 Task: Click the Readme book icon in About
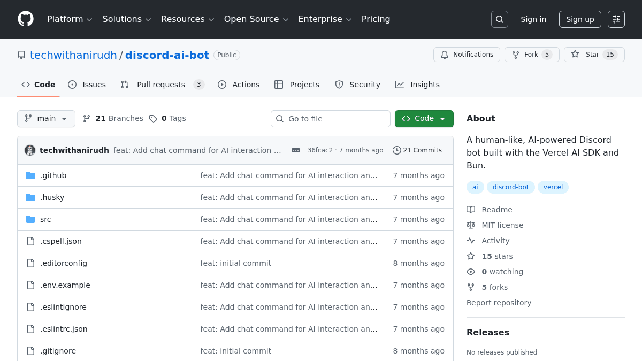pyautogui.click(x=471, y=210)
